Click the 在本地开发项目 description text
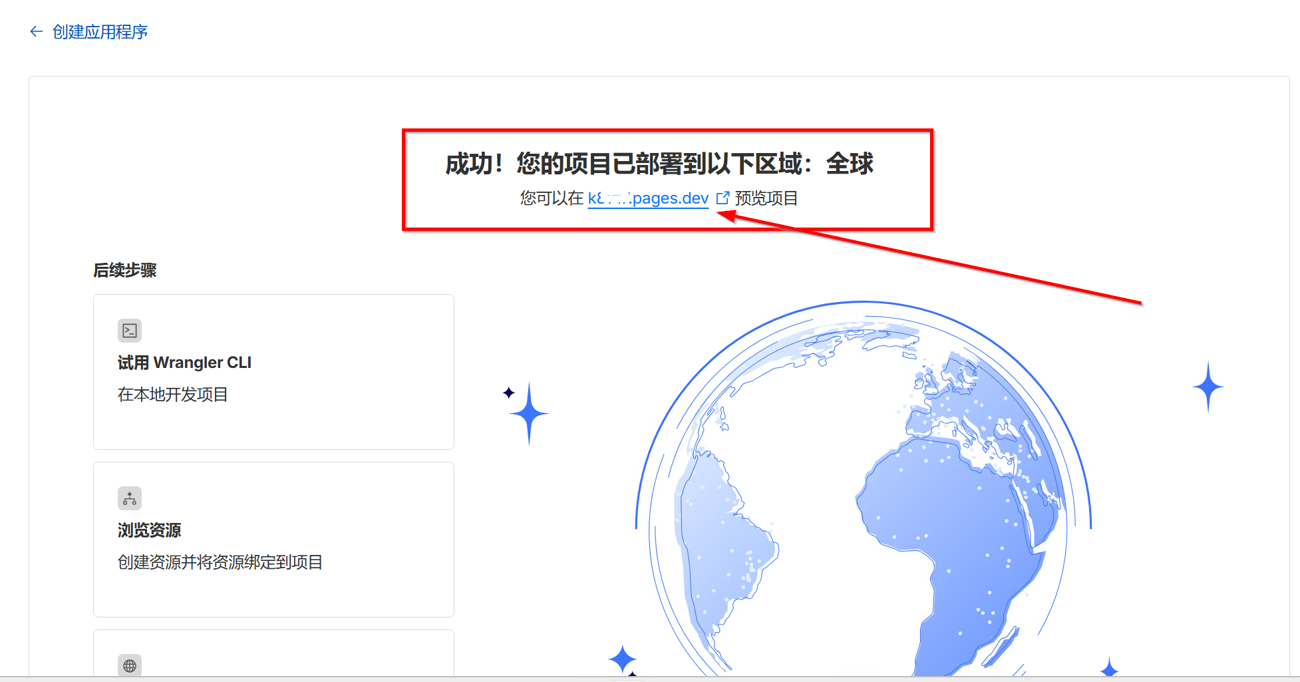This screenshot has width=1300, height=682. (x=173, y=395)
